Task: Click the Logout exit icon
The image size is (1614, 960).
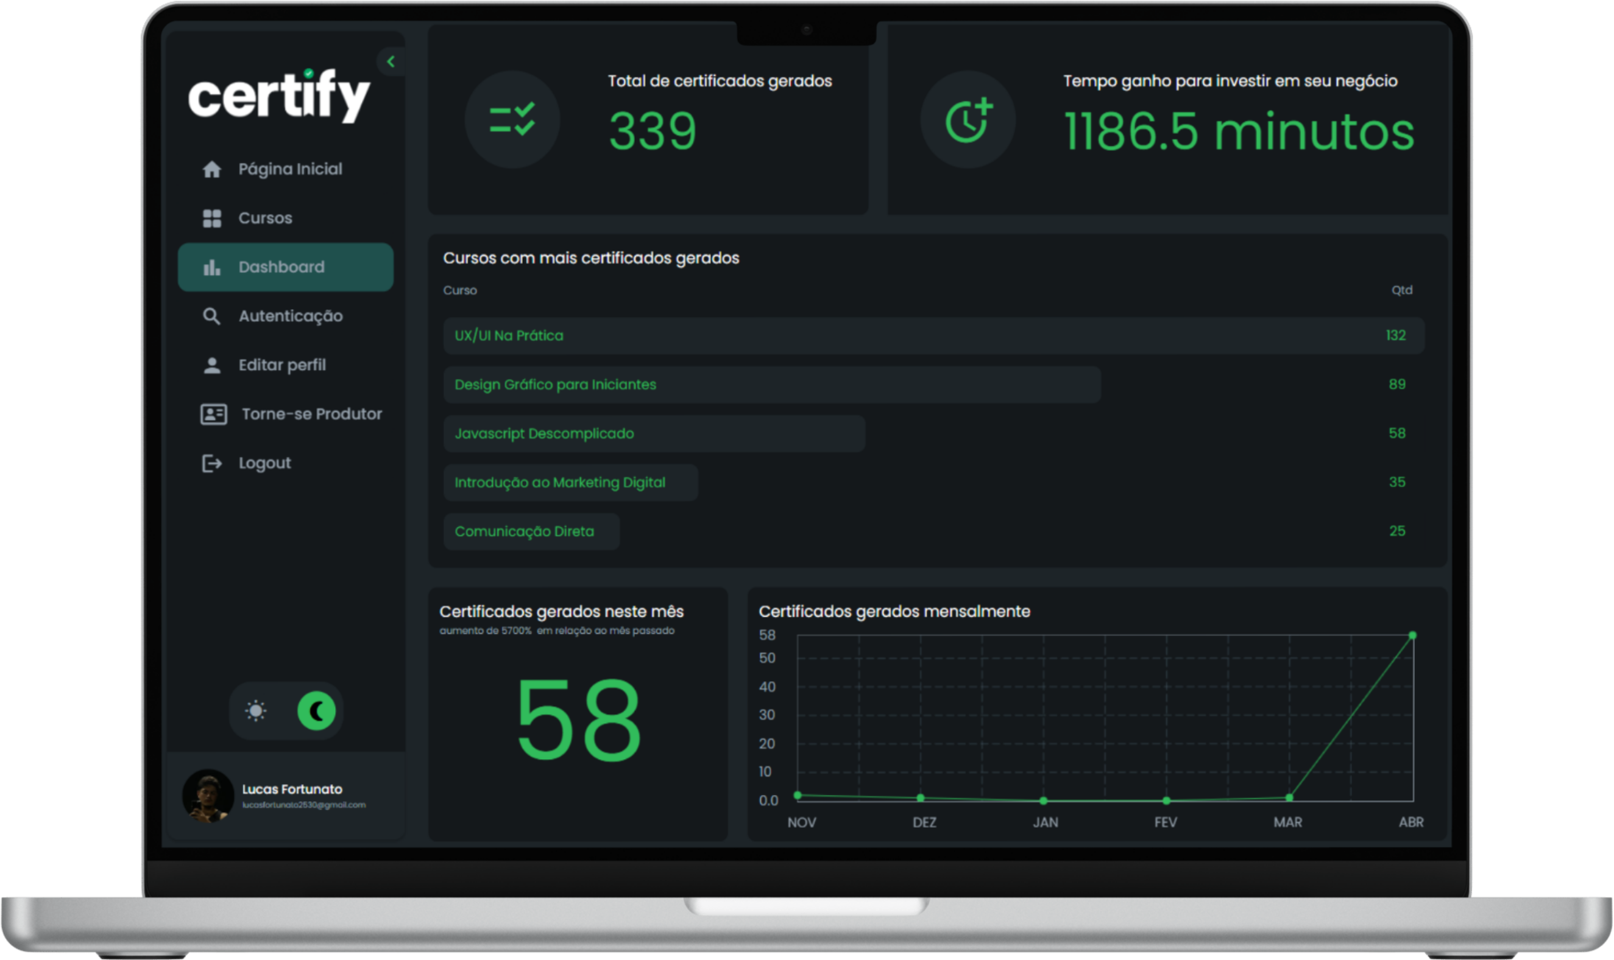Action: tap(211, 463)
